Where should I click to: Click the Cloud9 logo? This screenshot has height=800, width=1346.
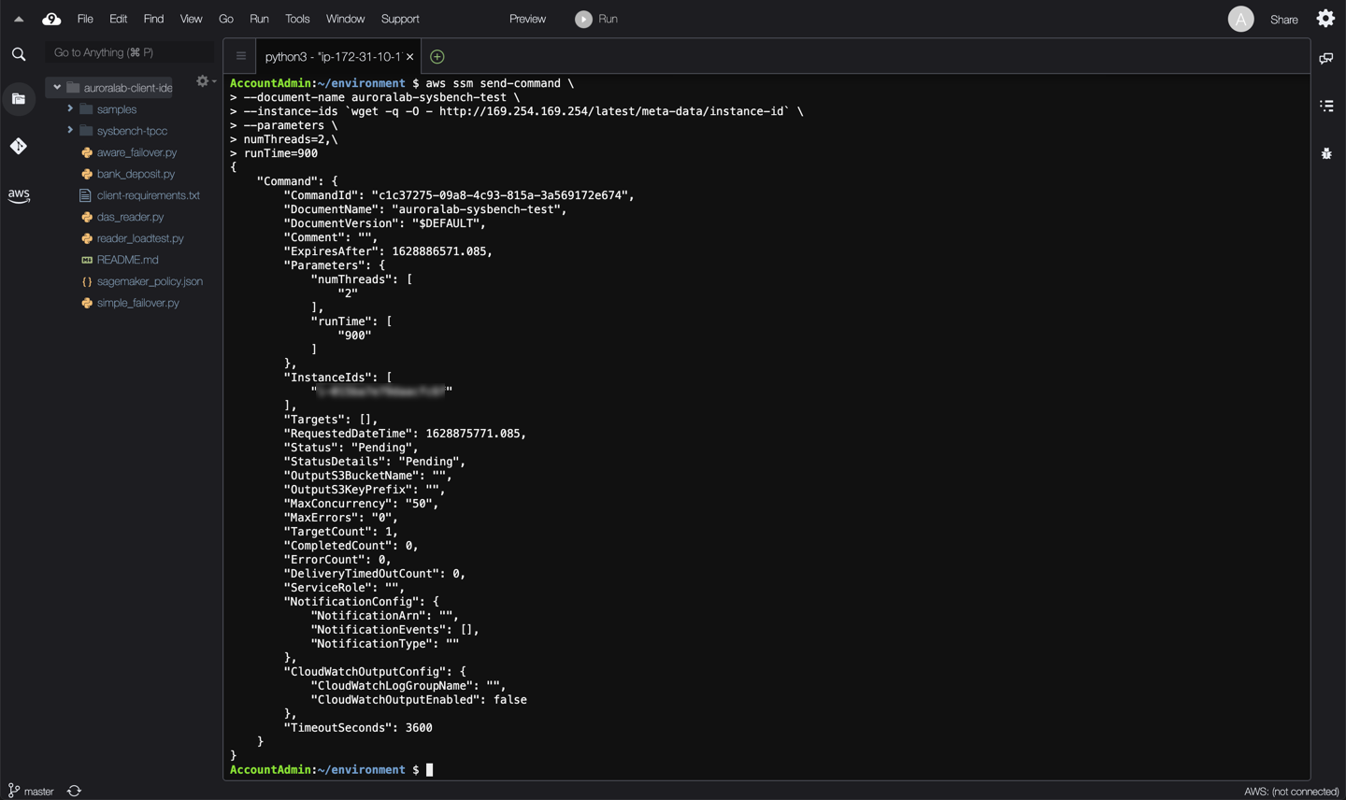coord(50,18)
